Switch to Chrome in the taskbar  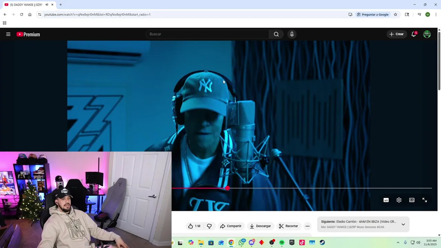(x=231, y=243)
